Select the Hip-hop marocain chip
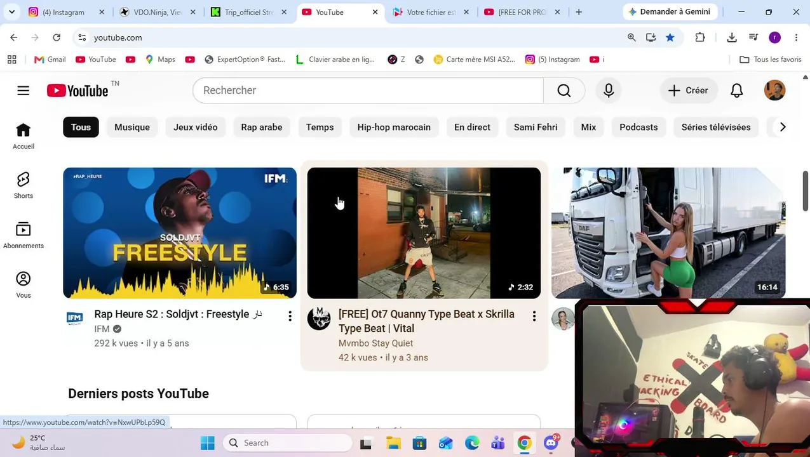The image size is (810, 457). click(x=394, y=127)
